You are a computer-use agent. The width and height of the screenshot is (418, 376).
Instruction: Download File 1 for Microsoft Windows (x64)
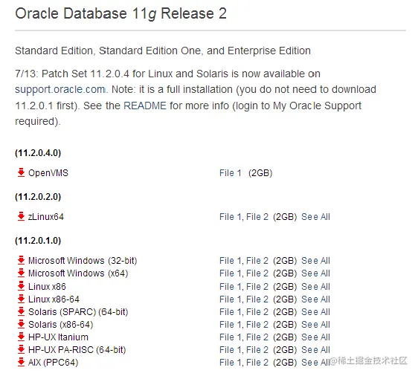(x=231, y=273)
